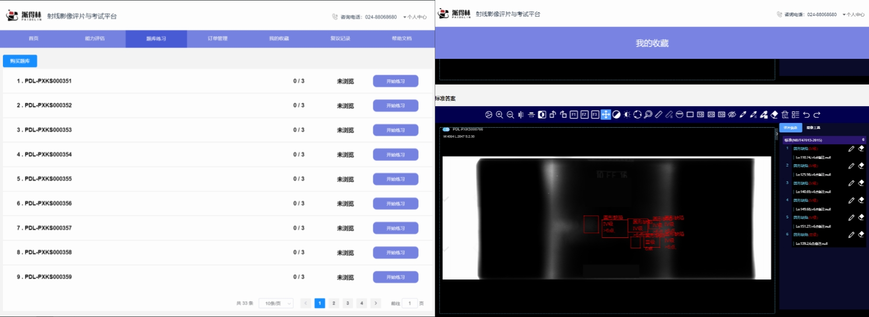This screenshot has width=869, height=317.
Task: Open the 能力评估 navigation tab
Action: point(95,38)
